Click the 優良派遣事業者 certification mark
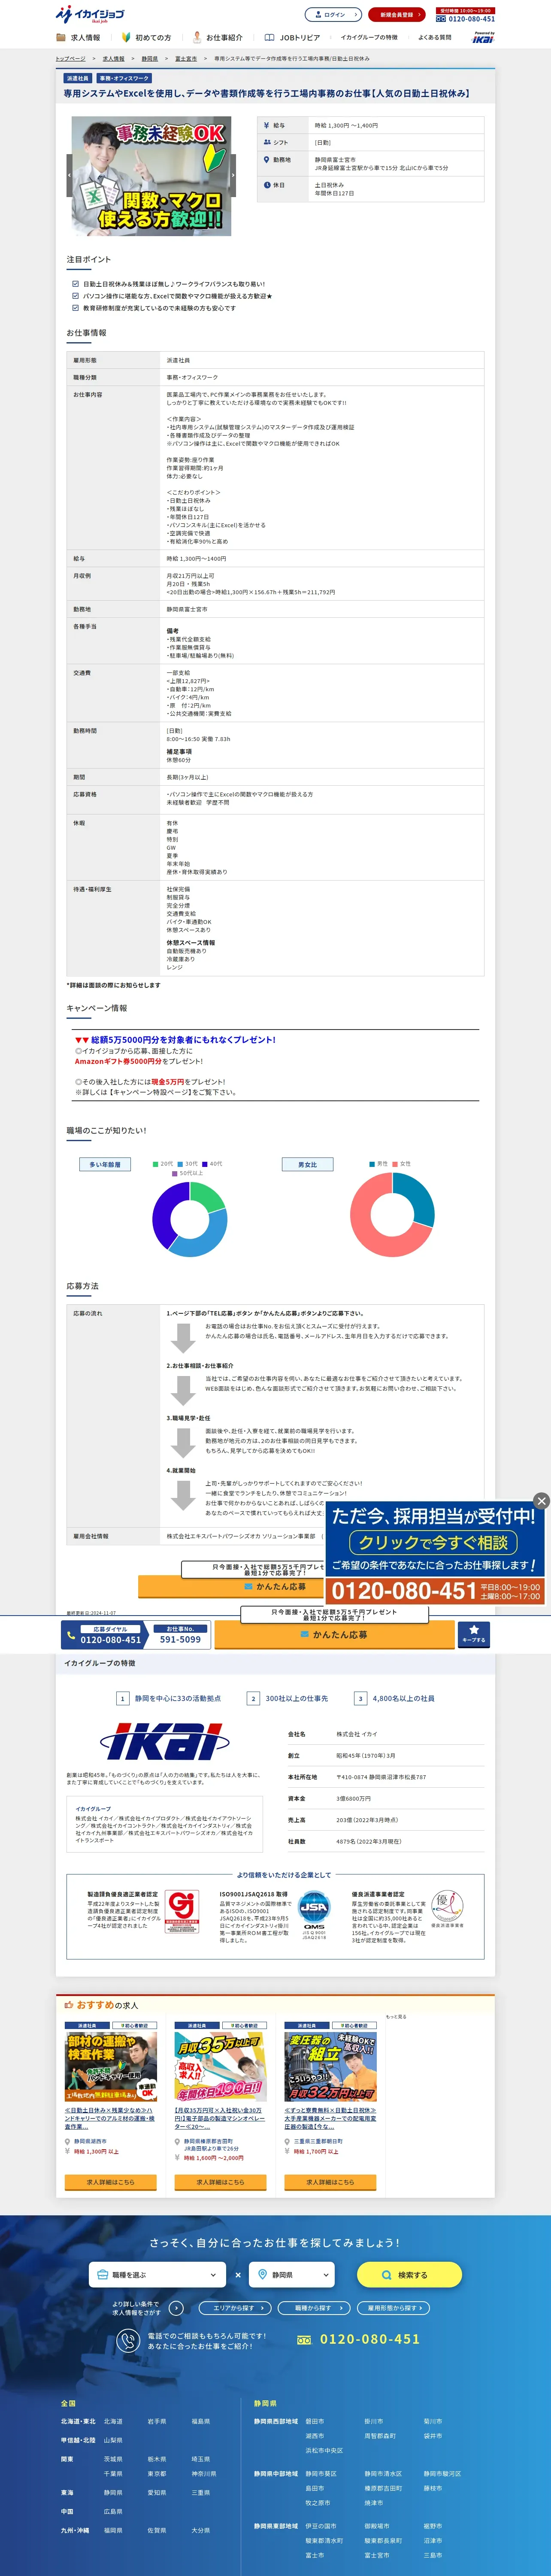 coord(447,1908)
